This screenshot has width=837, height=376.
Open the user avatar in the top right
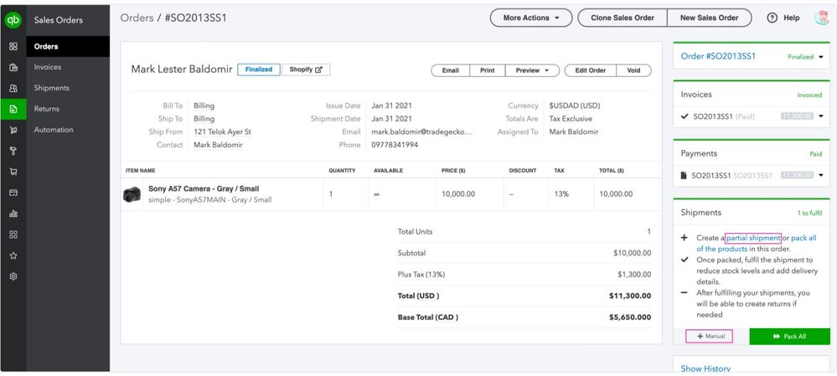[822, 18]
